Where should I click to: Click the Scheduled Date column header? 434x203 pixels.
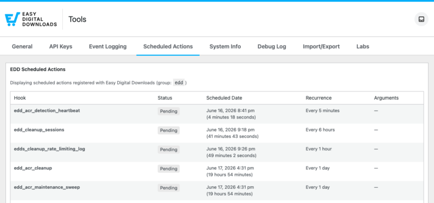[x=224, y=98]
